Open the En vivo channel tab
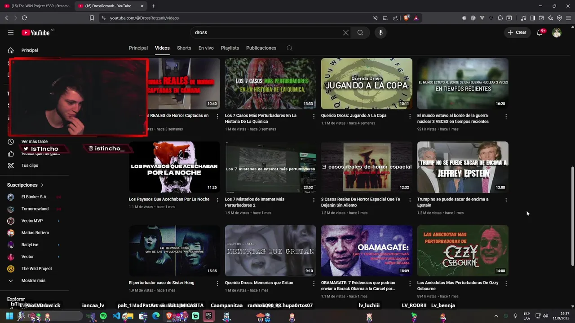 pos(206,48)
